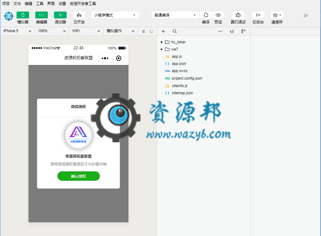Viewport: 321px width, 236px height.
Task: Click the mini program three-dot menu capsule
Action: (105, 58)
